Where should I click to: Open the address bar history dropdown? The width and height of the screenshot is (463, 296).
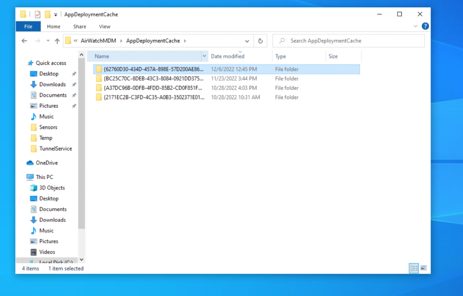click(x=247, y=41)
